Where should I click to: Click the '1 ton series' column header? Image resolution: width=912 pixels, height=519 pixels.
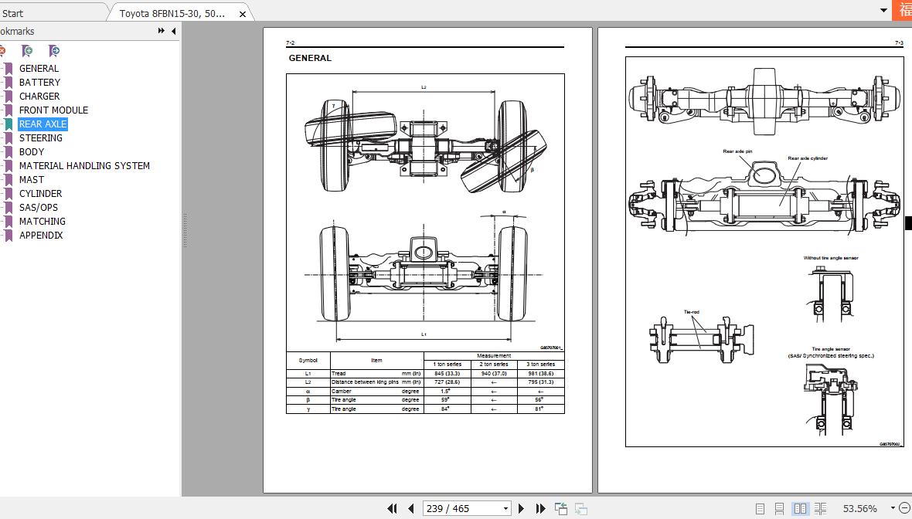pyautogui.click(x=447, y=365)
